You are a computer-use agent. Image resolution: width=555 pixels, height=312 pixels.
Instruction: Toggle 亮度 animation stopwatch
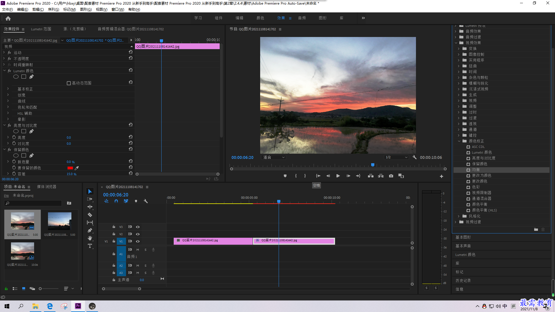[x=14, y=137]
